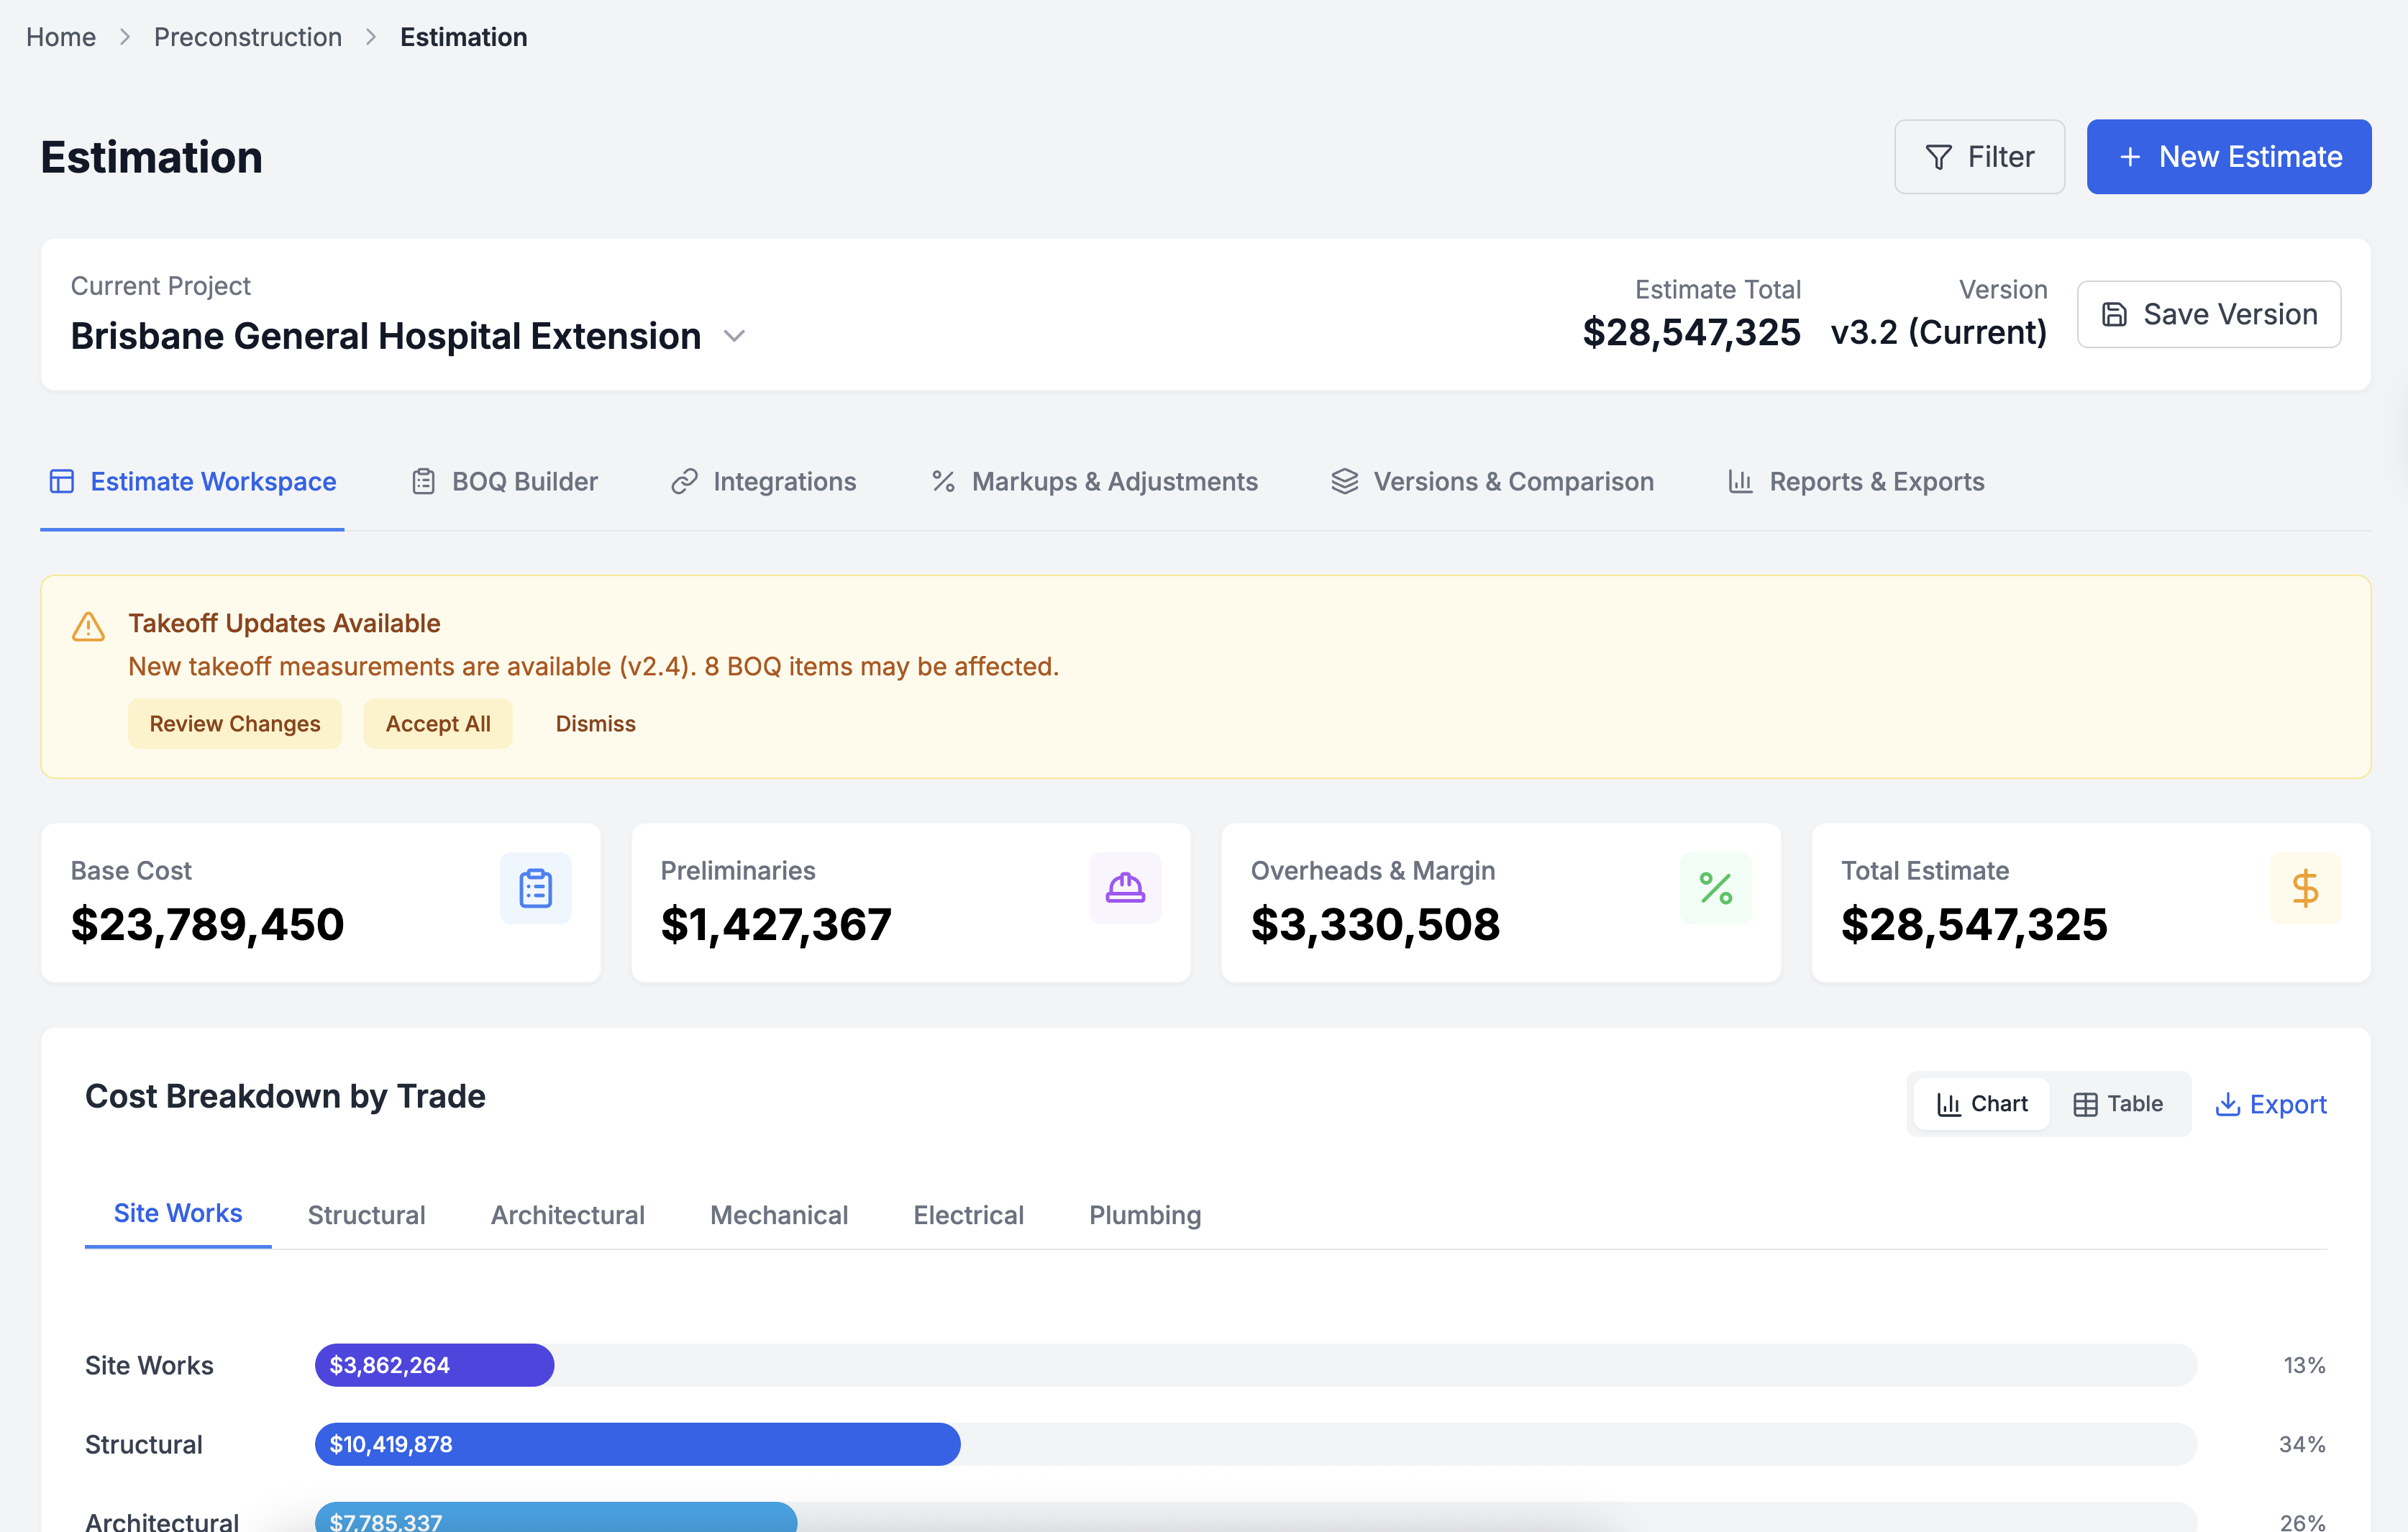Switch to Table view

point(2118,1104)
